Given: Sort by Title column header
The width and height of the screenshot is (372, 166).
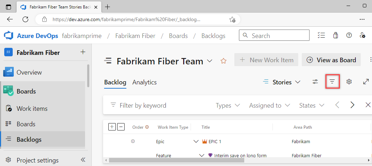Looking at the screenshot, I should [x=206, y=127].
